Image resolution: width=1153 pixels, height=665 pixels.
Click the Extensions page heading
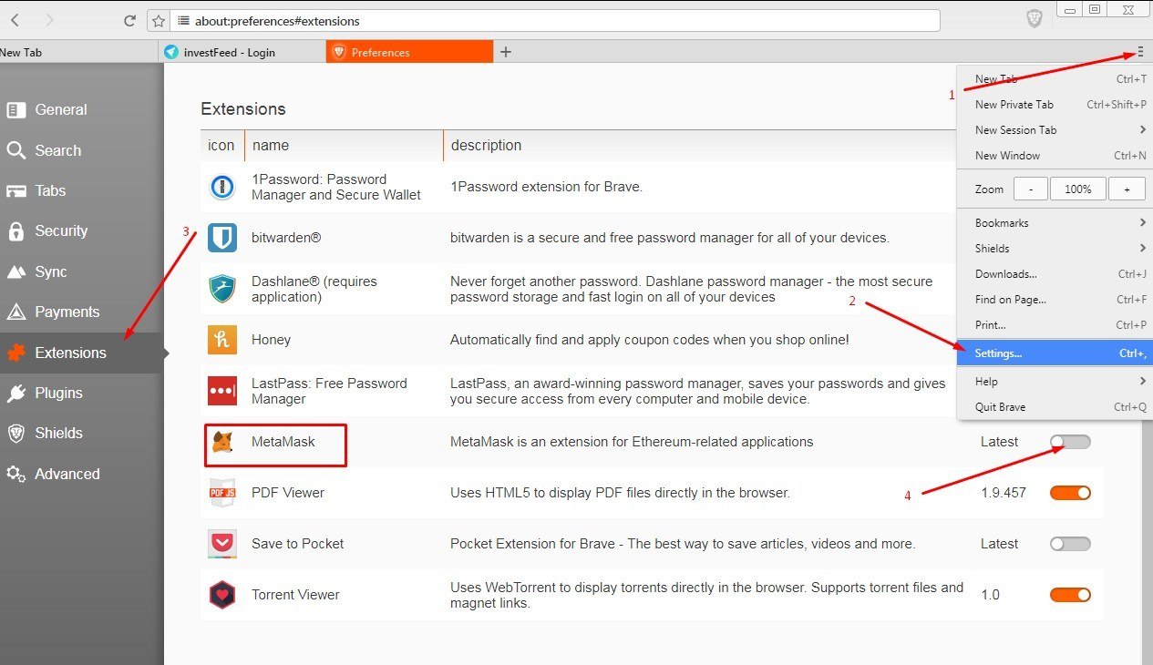tap(243, 109)
